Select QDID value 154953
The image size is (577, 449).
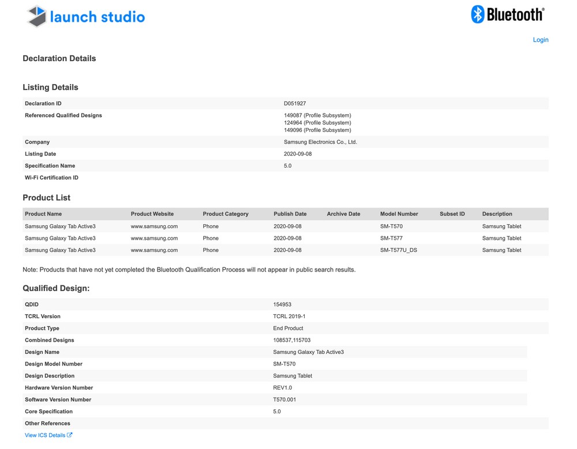[282, 304]
